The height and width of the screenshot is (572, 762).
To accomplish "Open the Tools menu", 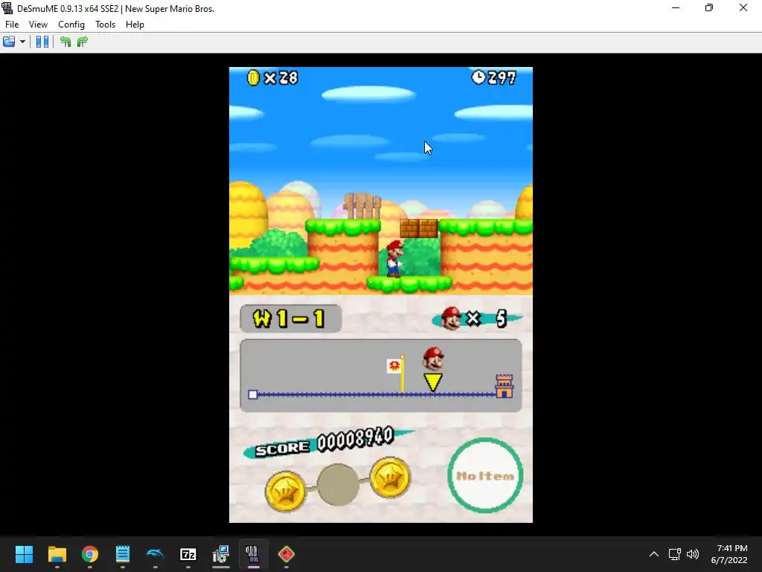I will coord(105,25).
